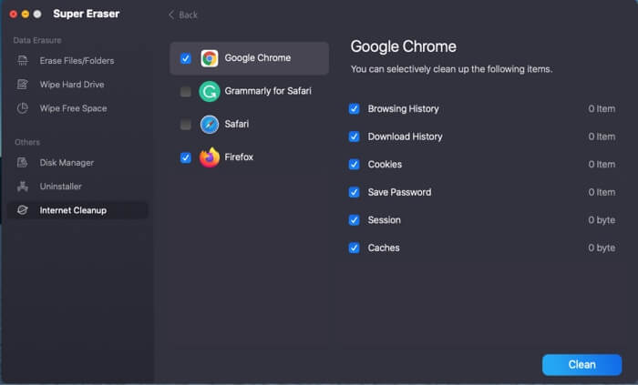The image size is (638, 385).
Task: Click the Cookies label
Action: click(x=385, y=164)
